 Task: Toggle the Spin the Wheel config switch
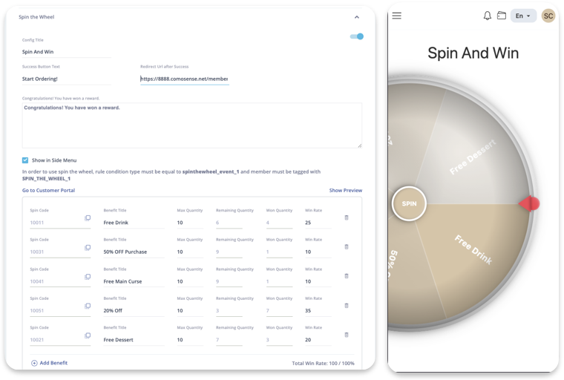pos(356,36)
